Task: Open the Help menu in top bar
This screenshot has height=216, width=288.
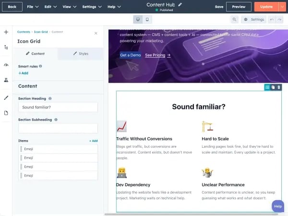Action: point(114,7)
